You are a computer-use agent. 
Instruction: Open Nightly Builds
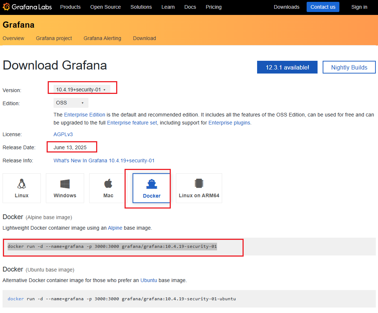tap(349, 67)
